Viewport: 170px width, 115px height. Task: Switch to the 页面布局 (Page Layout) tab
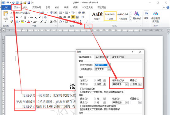coord(37,7)
